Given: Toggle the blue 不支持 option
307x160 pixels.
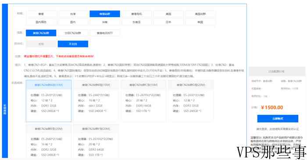Looking at the screenshot, I should 73,44.
